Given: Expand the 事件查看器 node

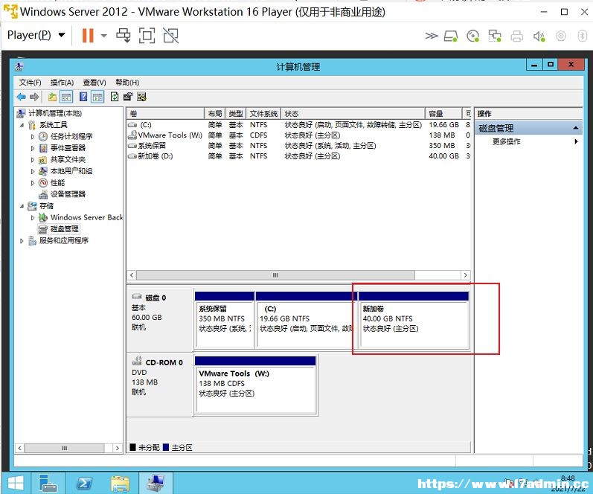Looking at the screenshot, I should pyautogui.click(x=33, y=148).
